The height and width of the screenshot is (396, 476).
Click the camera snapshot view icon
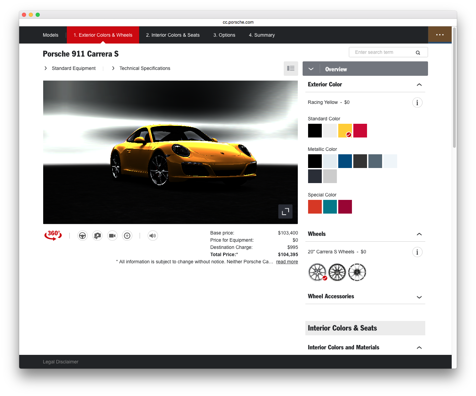click(97, 236)
